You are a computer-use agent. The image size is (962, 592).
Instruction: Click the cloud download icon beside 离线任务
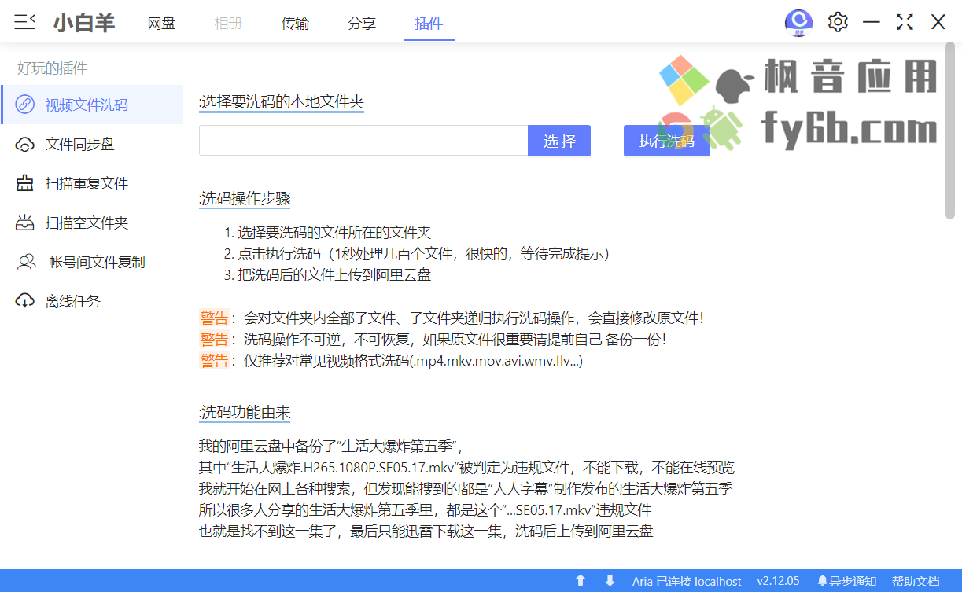click(x=25, y=301)
